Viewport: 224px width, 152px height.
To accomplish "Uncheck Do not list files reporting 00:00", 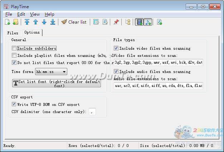I will click(x=14, y=62).
